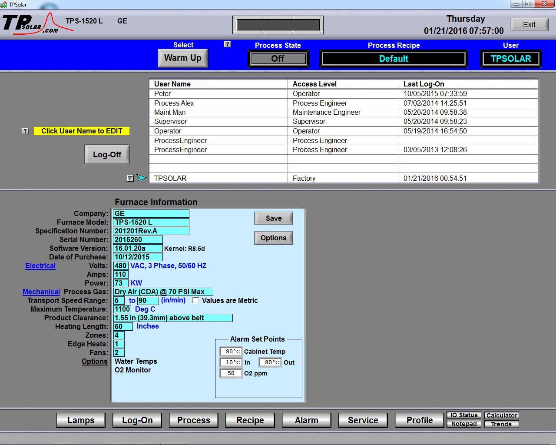Open help icon beside Click User Name to EDIT
556x445 pixels.
[x=25, y=131]
